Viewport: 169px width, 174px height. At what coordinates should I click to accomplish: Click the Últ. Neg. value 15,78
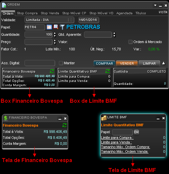pos(116,49)
